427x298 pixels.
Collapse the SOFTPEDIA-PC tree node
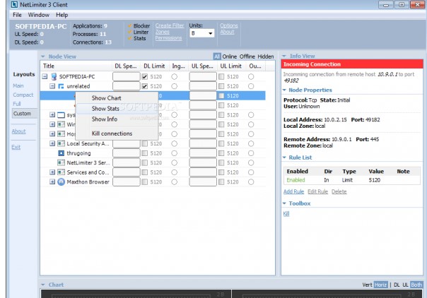pyautogui.click(x=45, y=76)
